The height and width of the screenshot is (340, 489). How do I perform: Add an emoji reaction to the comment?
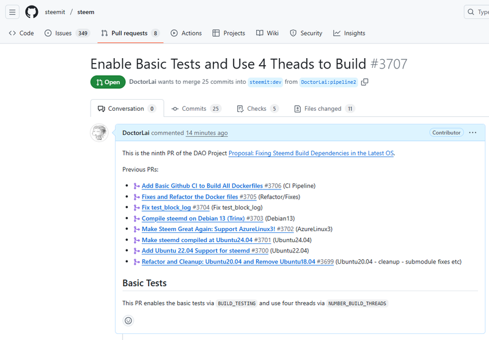tap(128, 320)
